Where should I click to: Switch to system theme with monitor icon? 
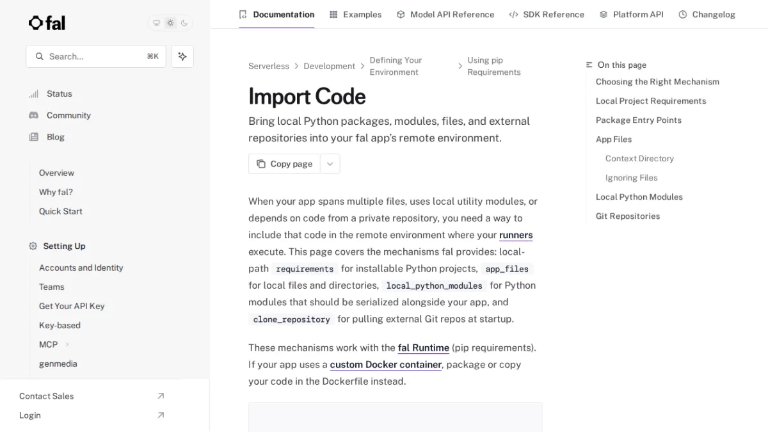[156, 23]
